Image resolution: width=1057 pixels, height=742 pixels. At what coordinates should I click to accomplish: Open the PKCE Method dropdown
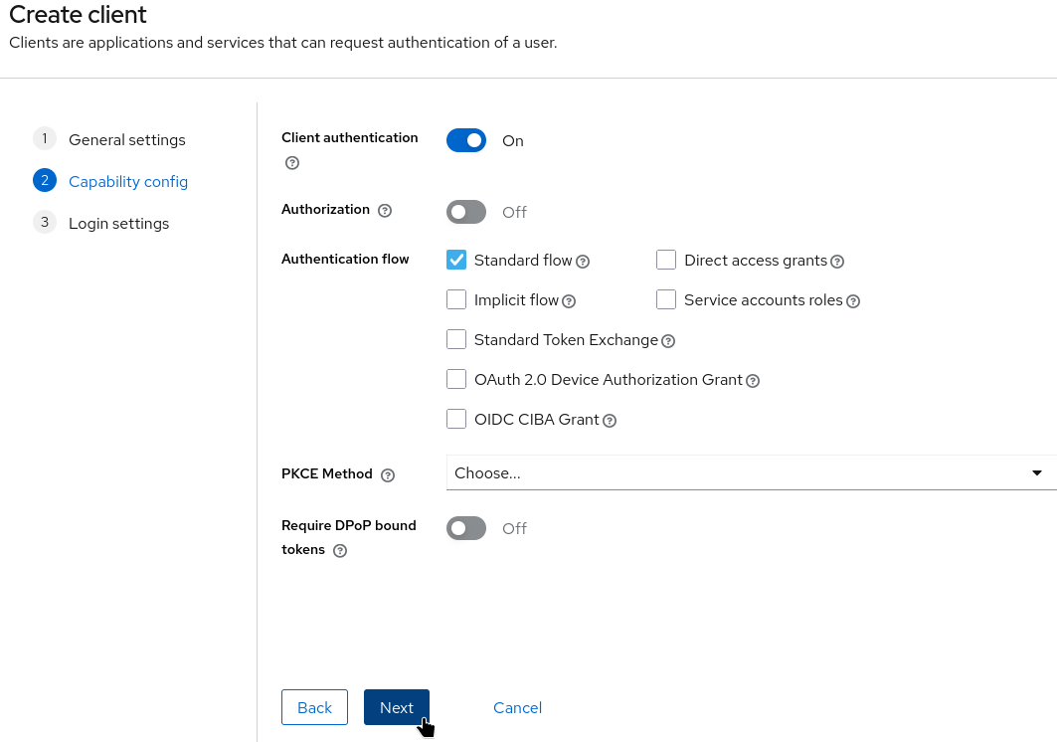pyautogui.click(x=751, y=473)
